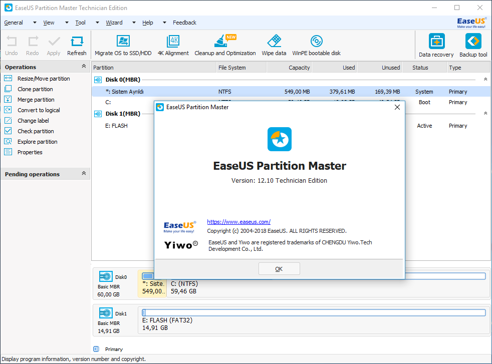Sort by the Used column header

click(334, 68)
